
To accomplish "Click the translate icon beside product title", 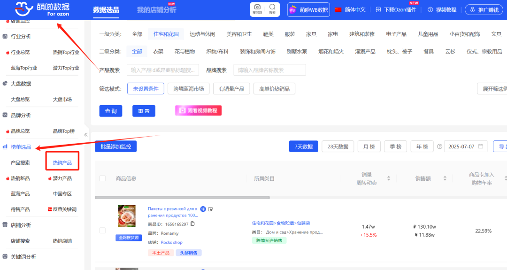I will tap(203, 209).
